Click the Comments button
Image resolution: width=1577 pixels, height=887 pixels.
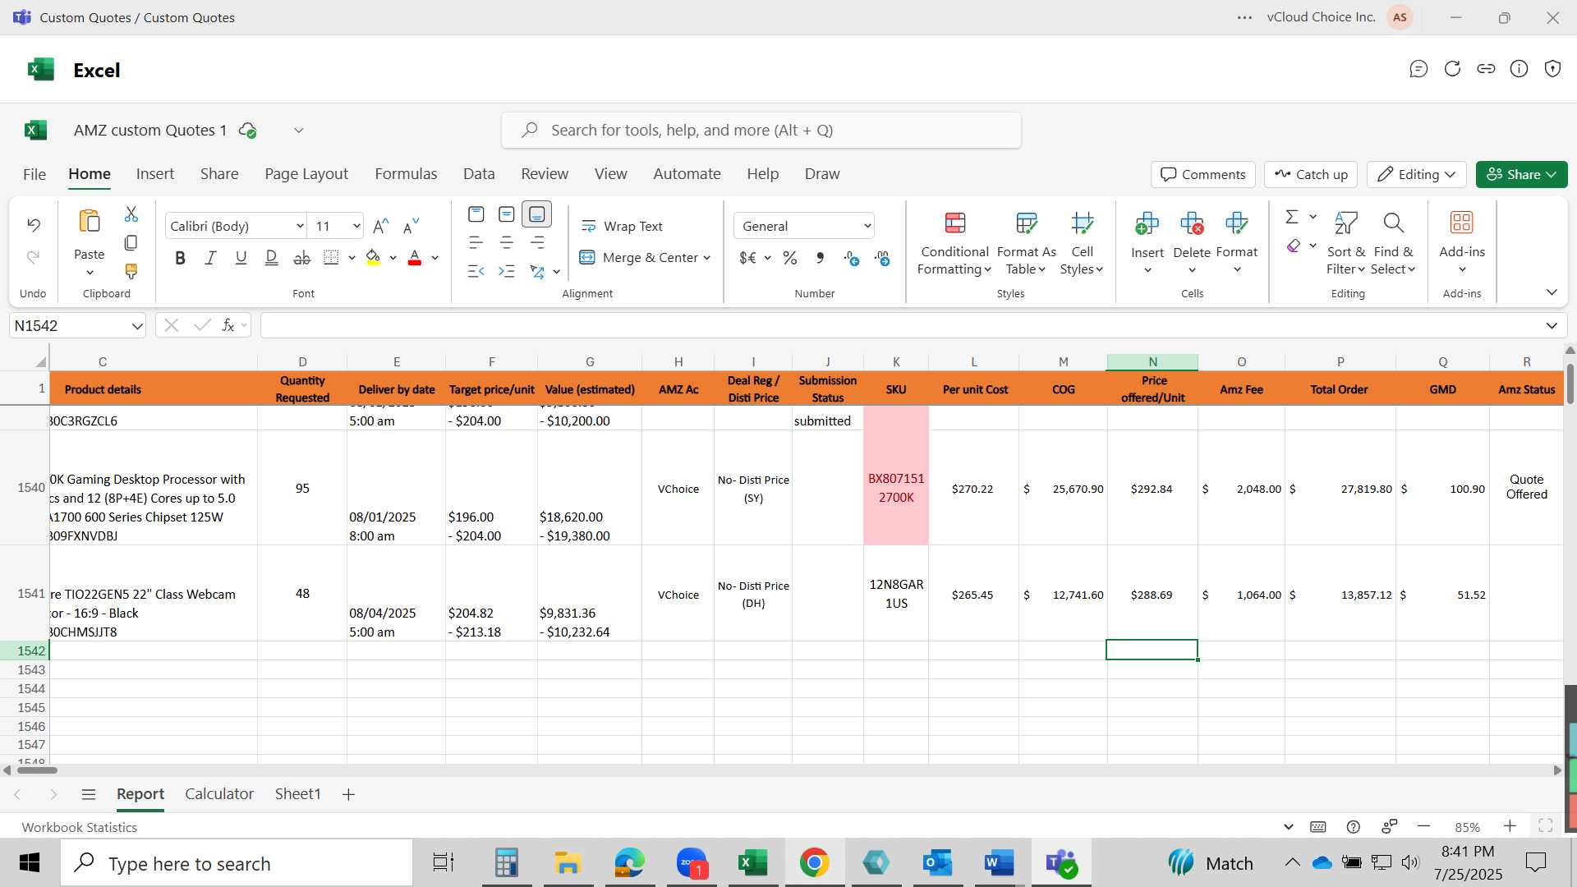point(1203,174)
